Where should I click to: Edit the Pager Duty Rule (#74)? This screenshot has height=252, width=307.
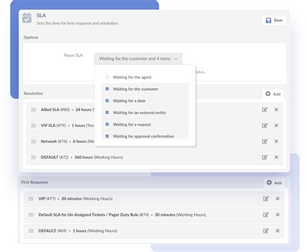266,214
